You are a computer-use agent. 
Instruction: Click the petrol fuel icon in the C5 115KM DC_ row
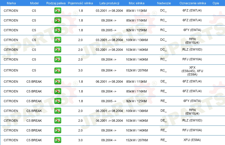click(58, 11)
